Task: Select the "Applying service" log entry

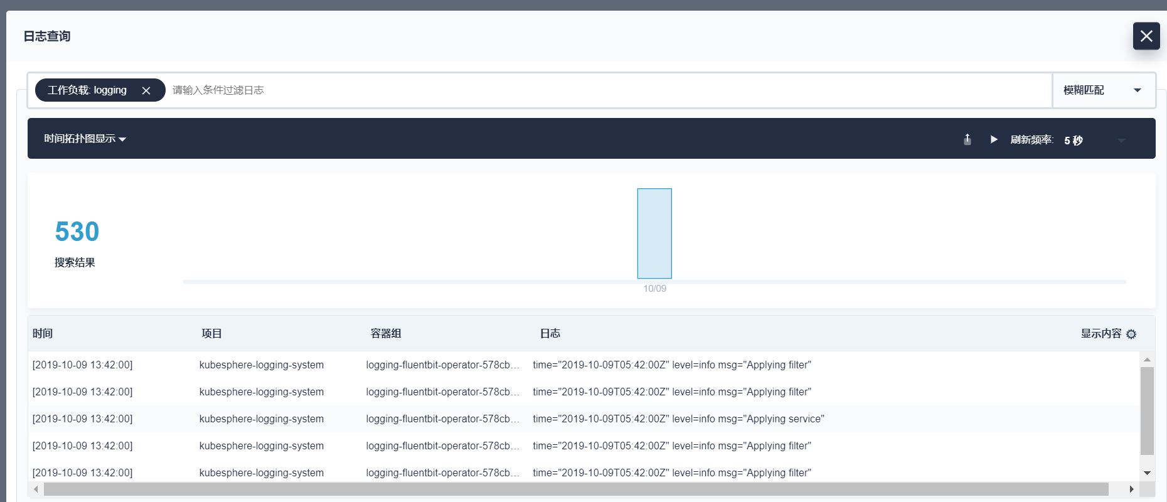Action: click(x=583, y=419)
